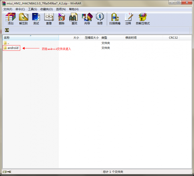The height and width of the screenshot is (176, 194).
Task: Minimize the WinRAR window
Action: (x=172, y=2)
